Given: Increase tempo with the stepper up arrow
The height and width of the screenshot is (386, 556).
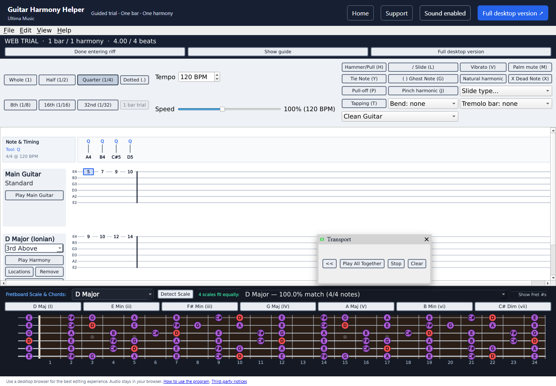Looking at the screenshot, I should 217,74.
